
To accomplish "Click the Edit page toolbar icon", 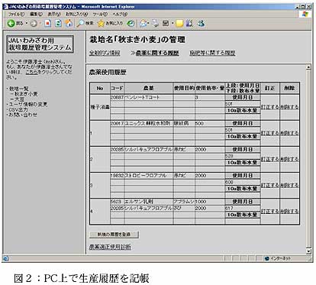I will 166,24.
